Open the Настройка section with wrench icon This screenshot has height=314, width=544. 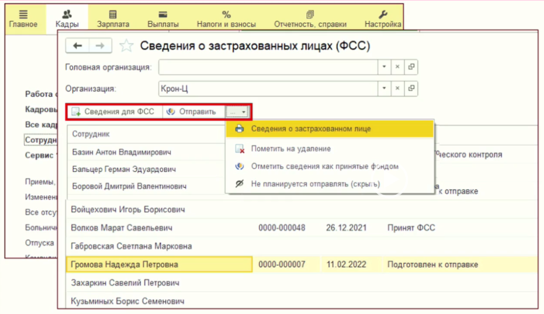382,19
